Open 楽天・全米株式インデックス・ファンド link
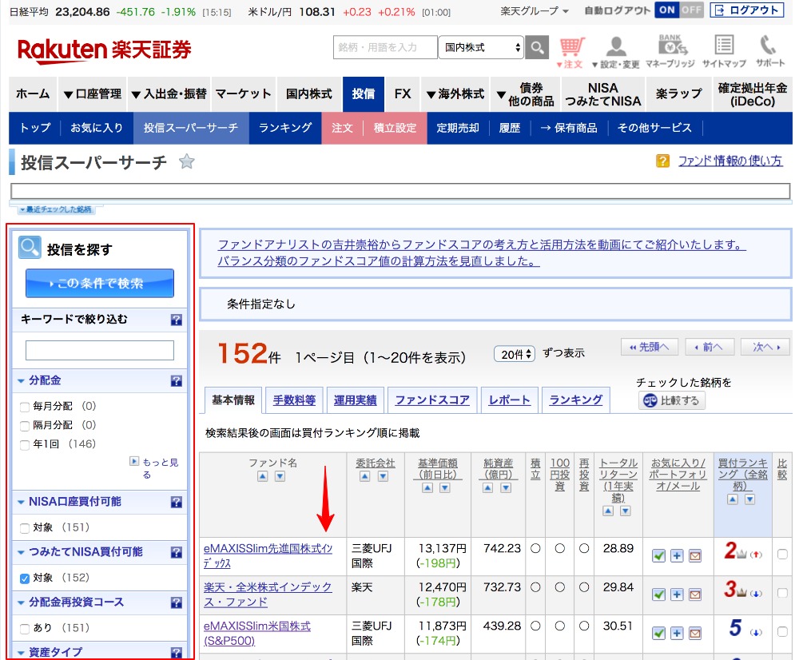This screenshot has width=799, height=660. [x=268, y=594]
